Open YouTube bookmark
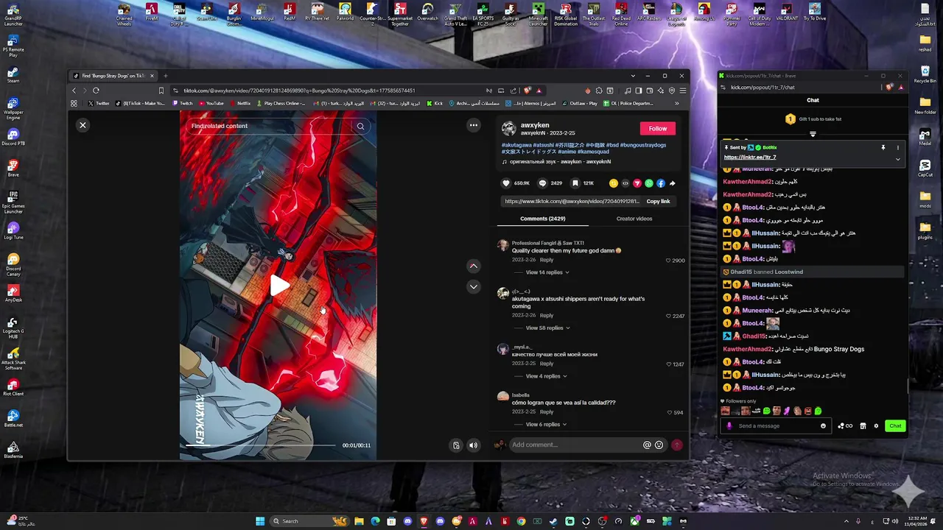The image size is (943, 530). [211, 103]
